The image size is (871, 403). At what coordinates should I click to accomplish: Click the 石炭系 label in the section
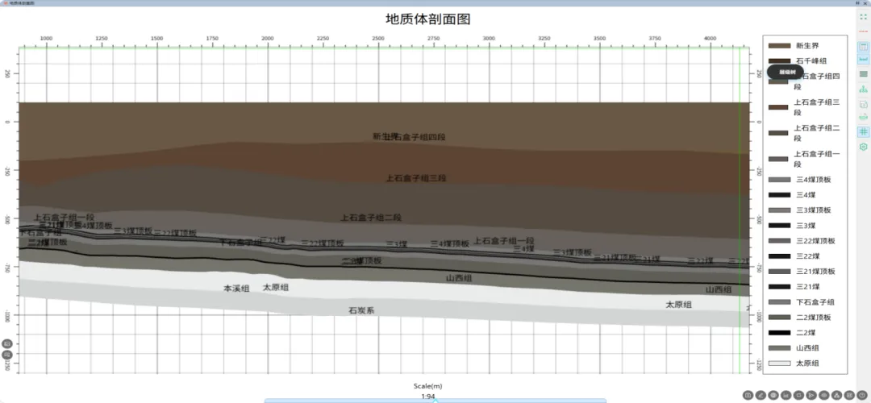pos(361,310)
